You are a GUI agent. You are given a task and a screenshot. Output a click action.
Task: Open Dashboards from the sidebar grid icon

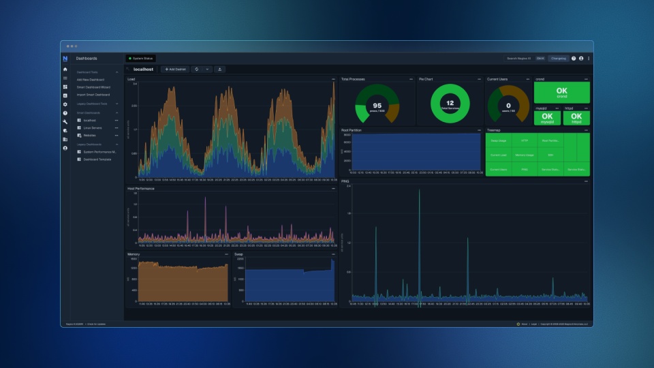(65, 87)
